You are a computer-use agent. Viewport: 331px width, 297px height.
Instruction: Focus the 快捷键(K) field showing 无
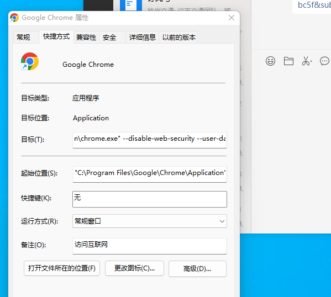coord(150,199)
